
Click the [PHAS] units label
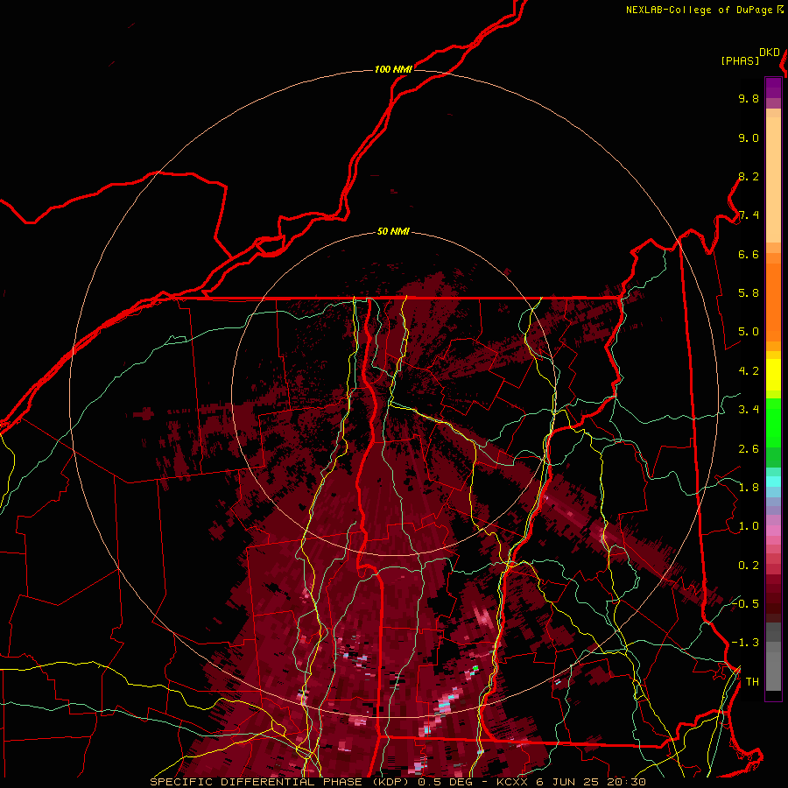(x=740, y=60)
